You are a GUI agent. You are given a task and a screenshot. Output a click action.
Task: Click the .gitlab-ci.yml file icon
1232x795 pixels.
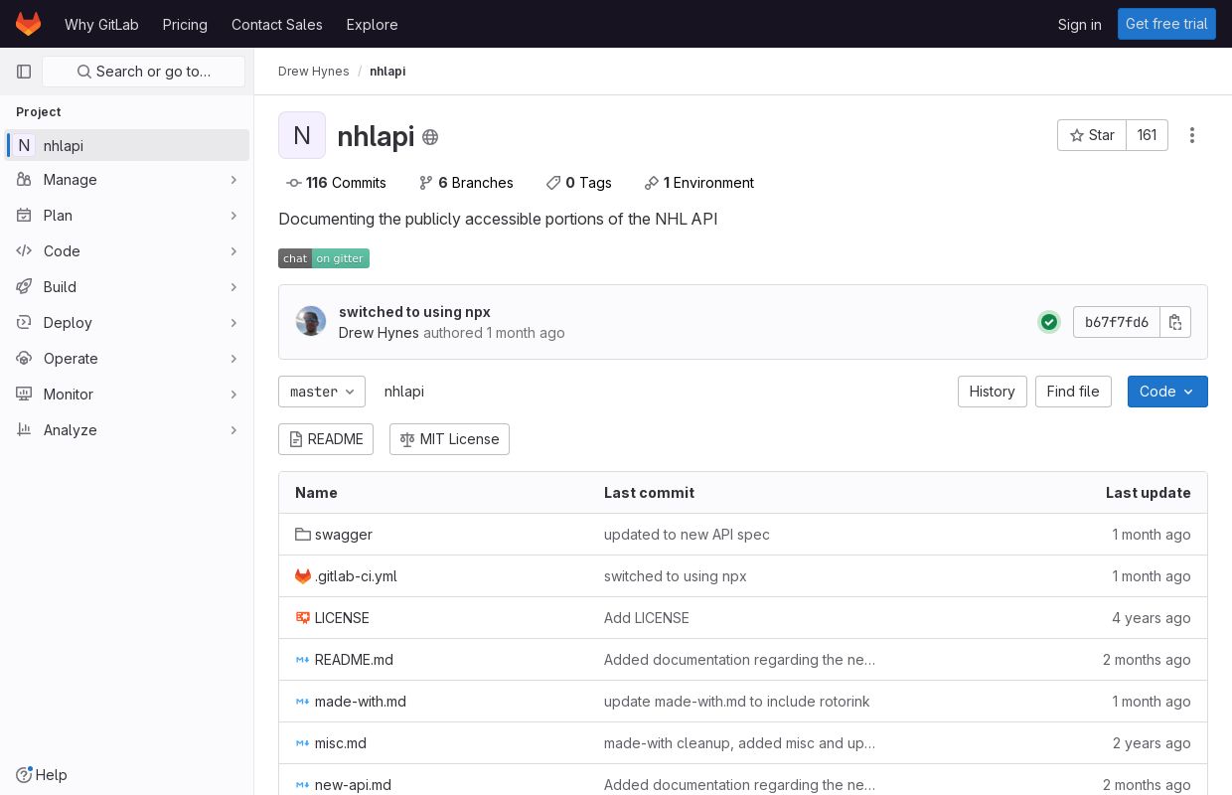pos(303,576)
